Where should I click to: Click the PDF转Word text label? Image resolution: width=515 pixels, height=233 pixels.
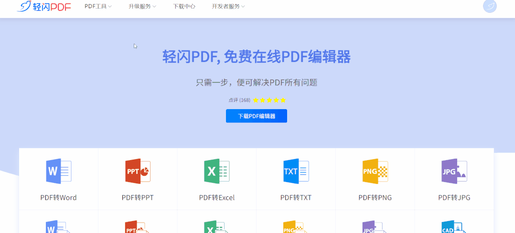click(58, 198)
